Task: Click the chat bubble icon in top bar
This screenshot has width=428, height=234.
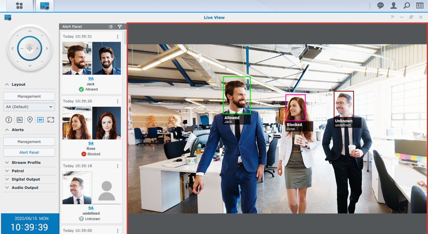Action: click(380, 5)
